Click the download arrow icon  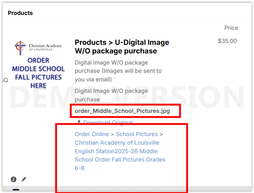(x=79, y=122)
